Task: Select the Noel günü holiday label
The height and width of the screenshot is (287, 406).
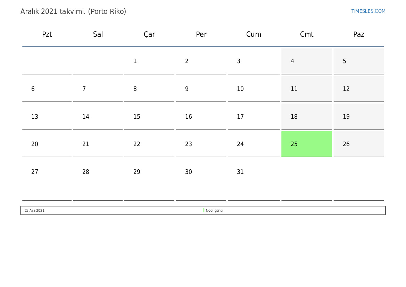Action: (214, 210)
